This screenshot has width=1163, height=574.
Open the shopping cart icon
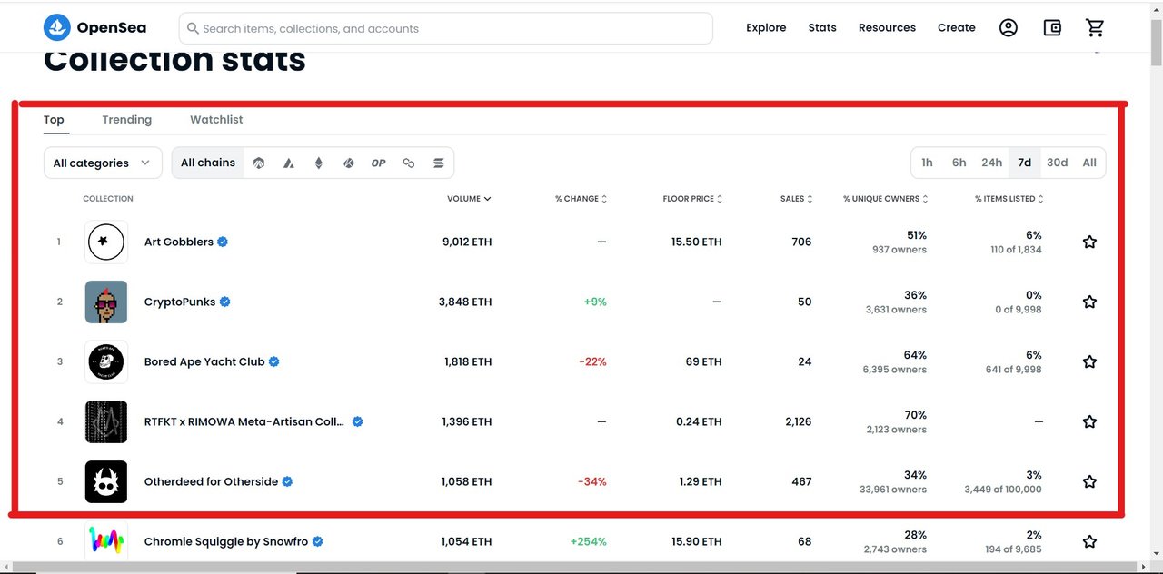point(1096,28)
